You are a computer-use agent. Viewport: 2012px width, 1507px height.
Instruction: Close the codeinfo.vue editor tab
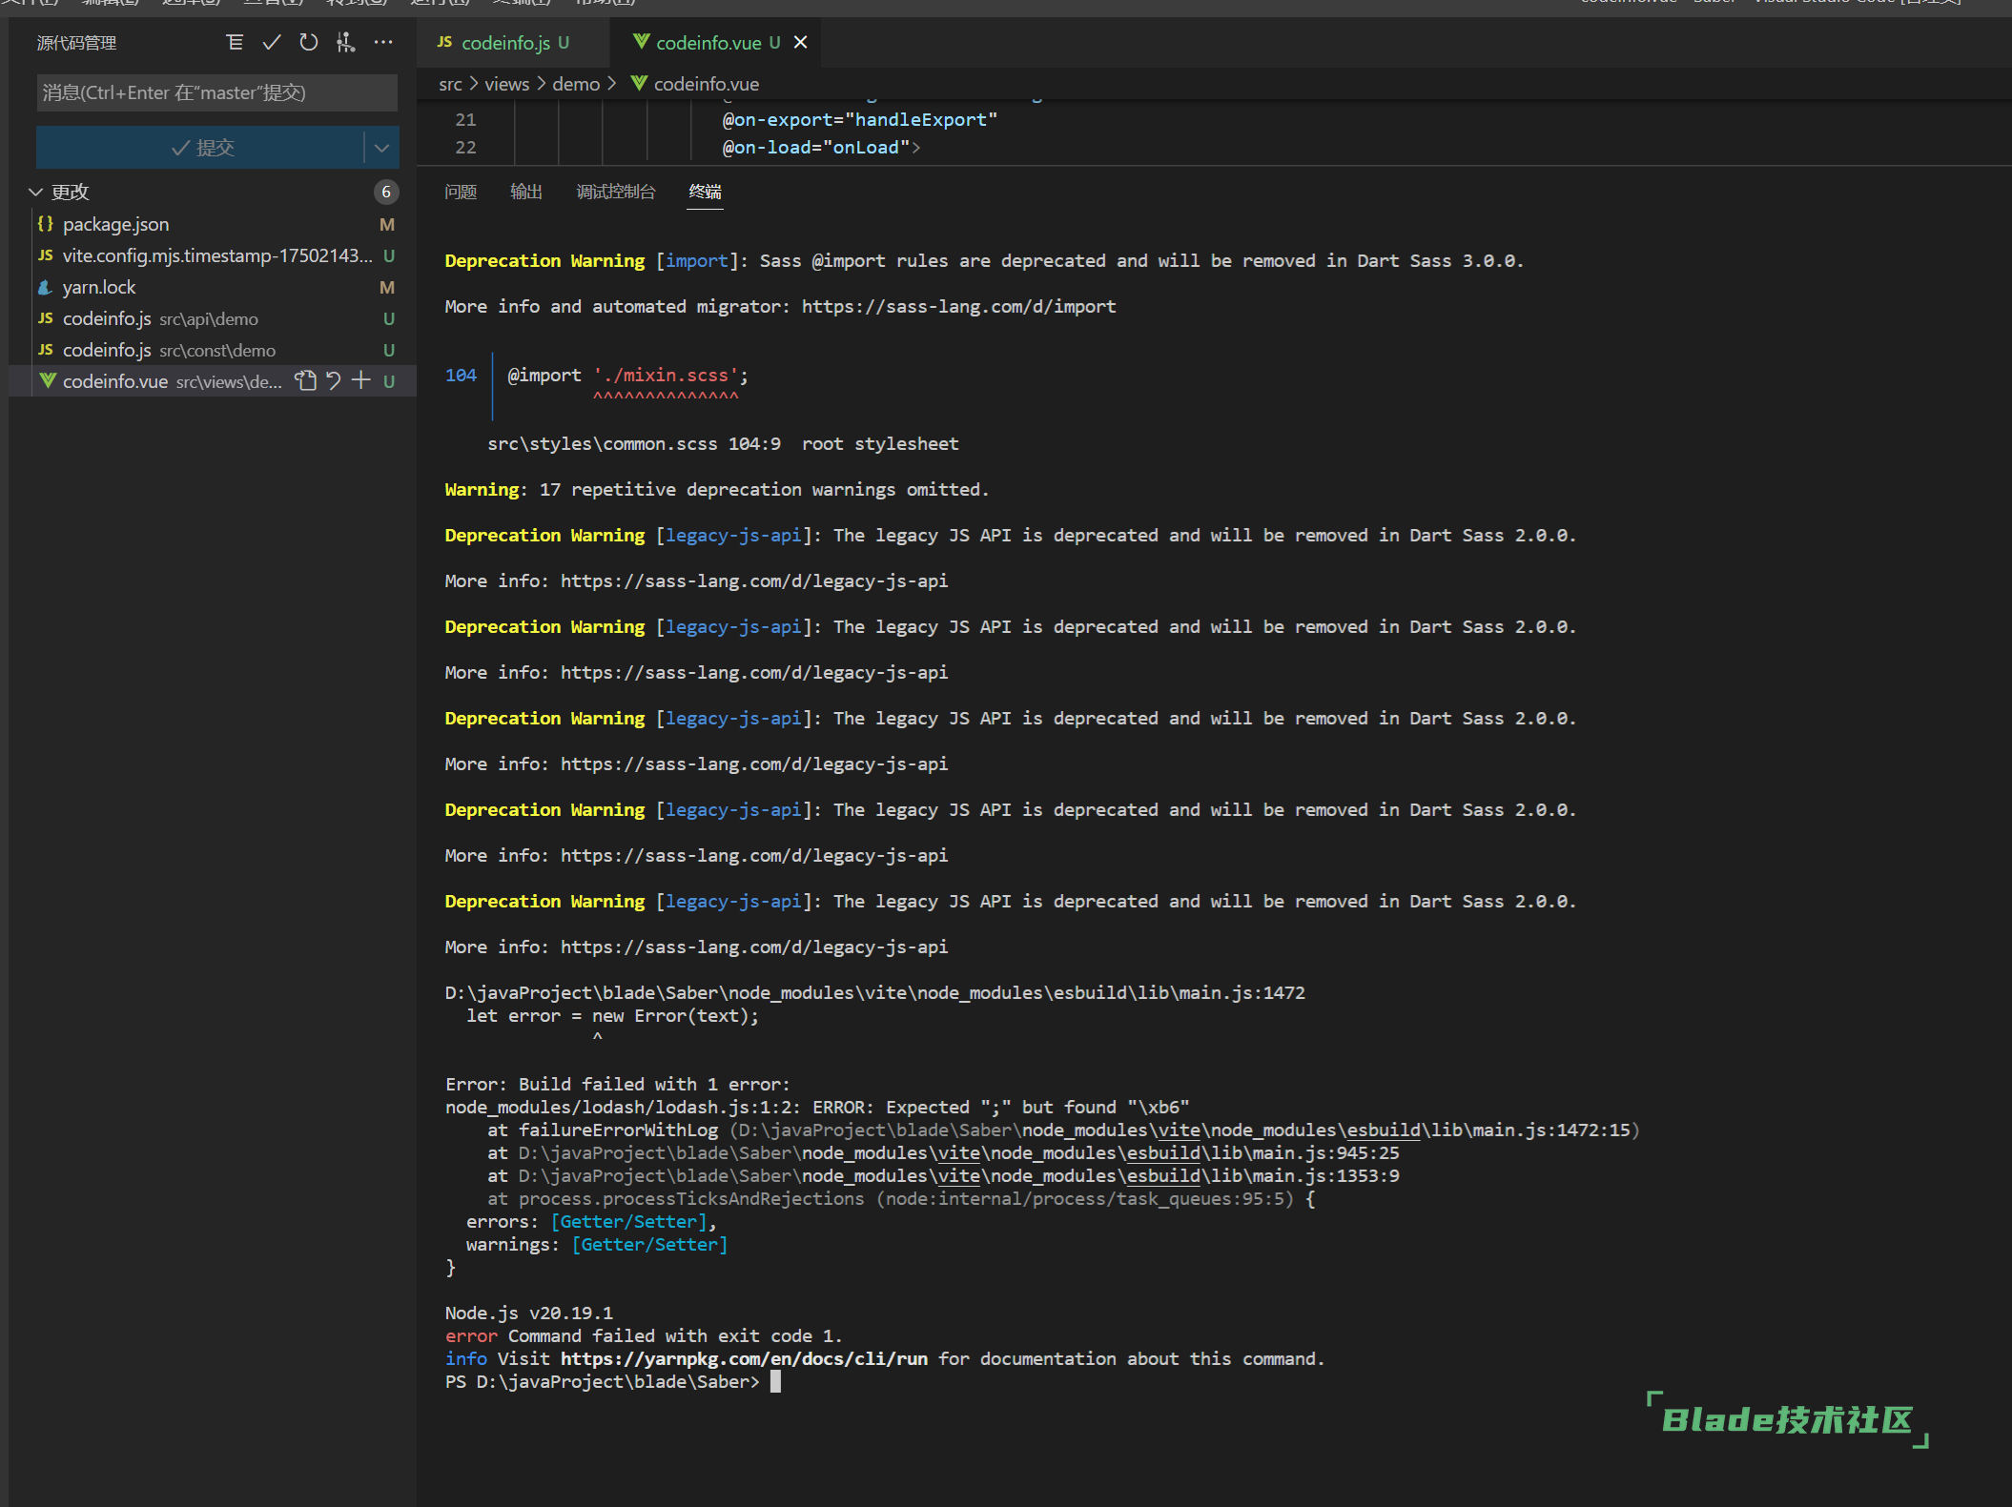801,42
